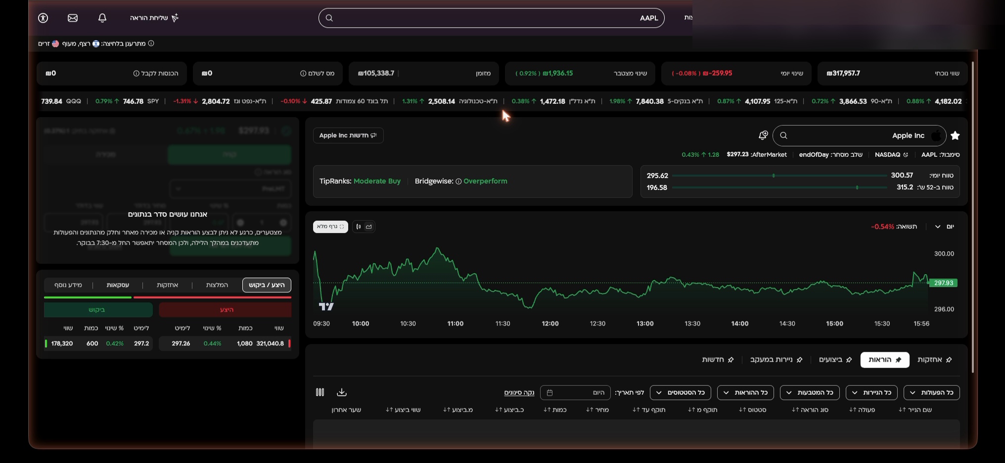Open the accessibility icon in top bar
The height and width of the screenshot is (463, 1005).
(43, 18)
